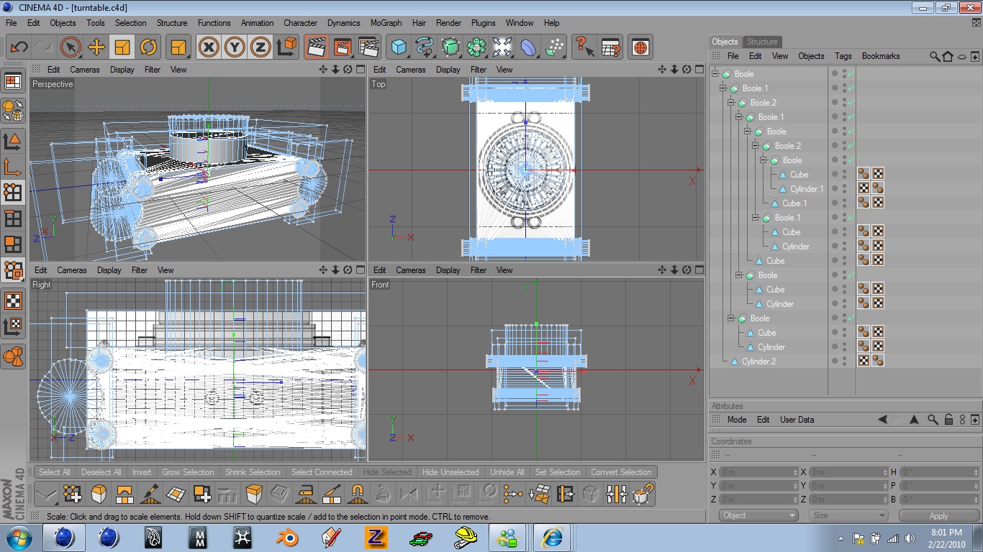Click the Convert Selection button
This screenshot has width=983, height=552.
coord(621,472)
